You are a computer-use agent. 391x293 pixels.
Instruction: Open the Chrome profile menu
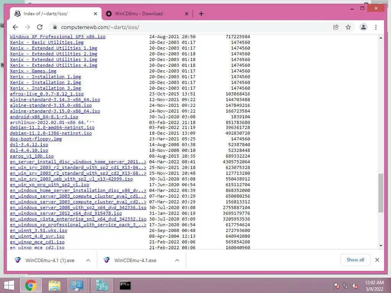364,27
